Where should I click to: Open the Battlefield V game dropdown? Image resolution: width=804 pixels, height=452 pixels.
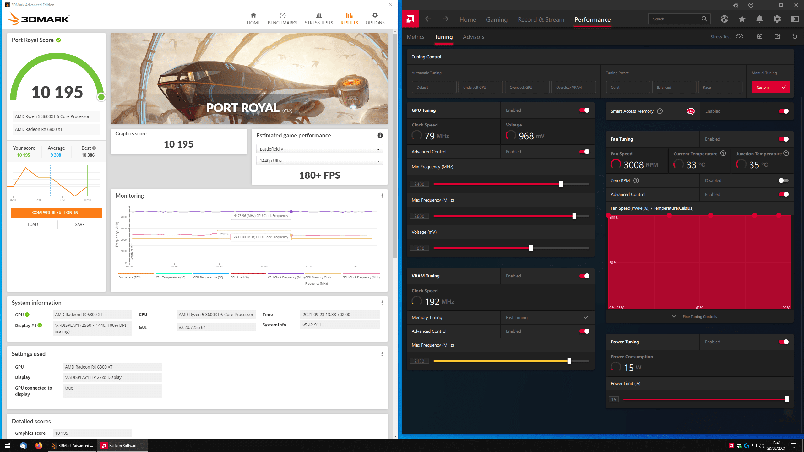(x=319, y=149)
